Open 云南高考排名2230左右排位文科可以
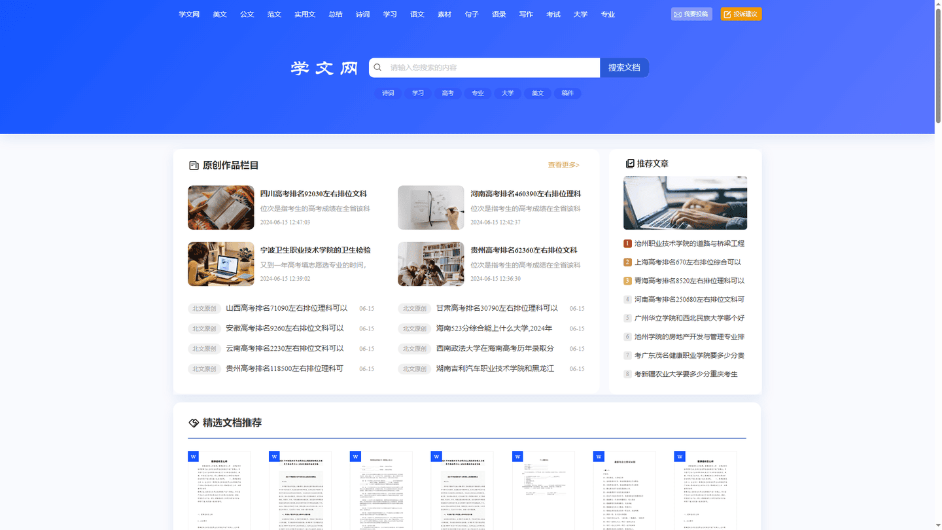942x530 pixels. point(285,349)
